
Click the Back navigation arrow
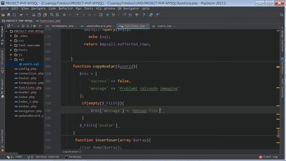click(x=64, y=15)
